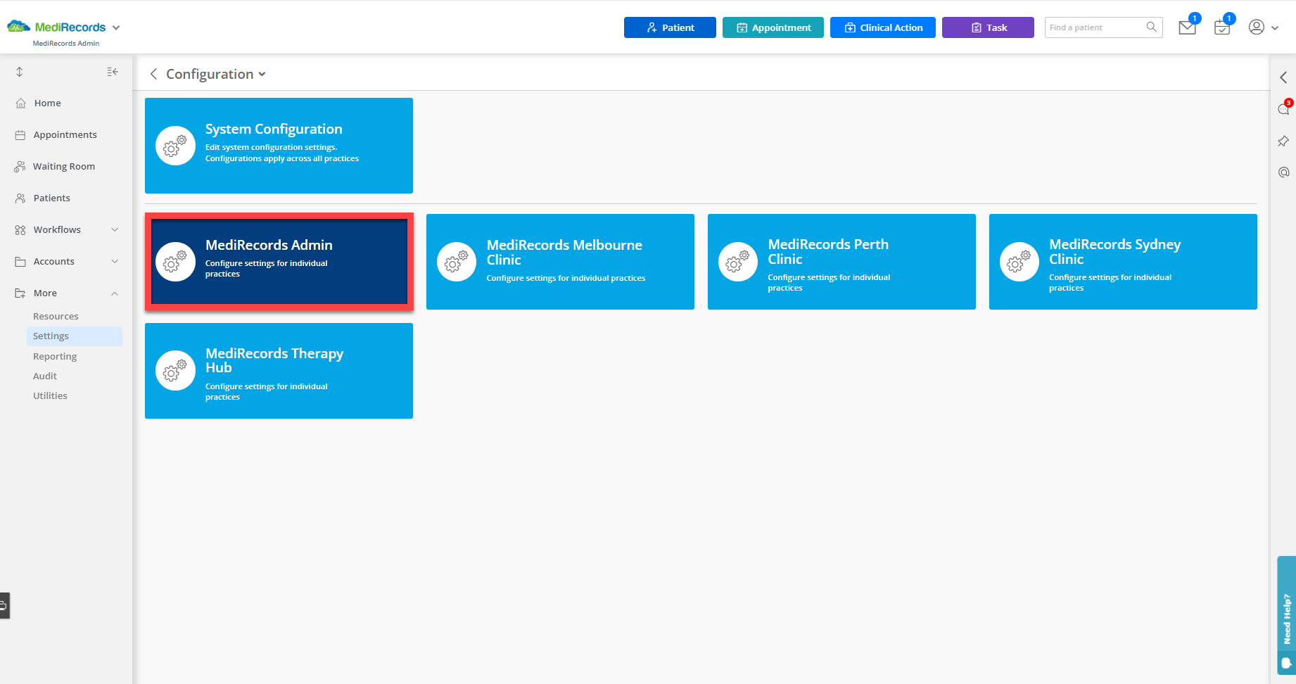Open the System Configuration tile
The height and width of the screenshot is (684, 1296).
[279, 146]
